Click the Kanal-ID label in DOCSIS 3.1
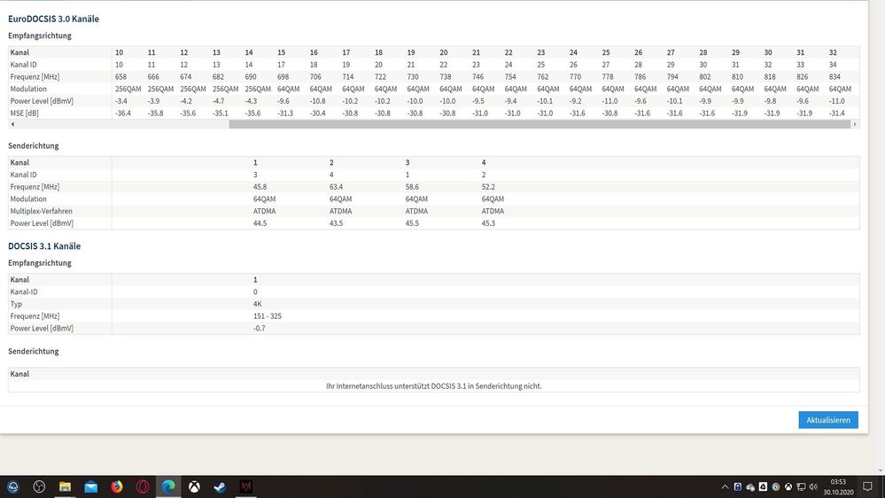 pyautogui.click(x=24, y=292)
